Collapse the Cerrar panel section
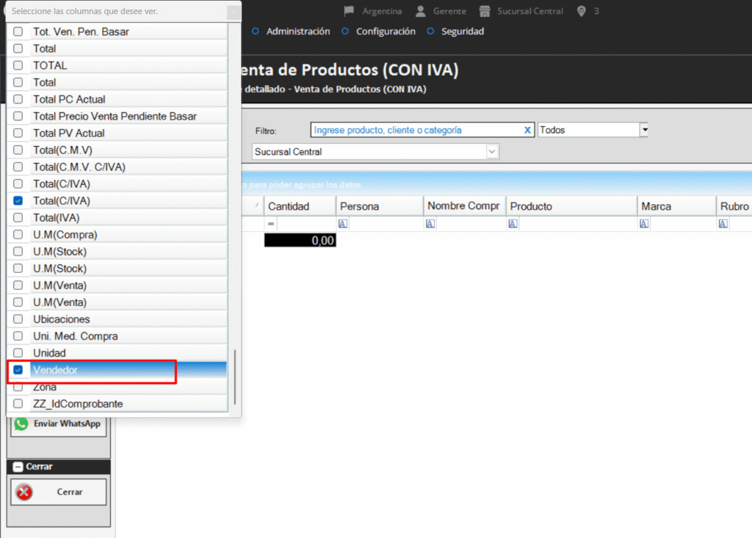Screen dimensions: 752x538 point(18,467)
